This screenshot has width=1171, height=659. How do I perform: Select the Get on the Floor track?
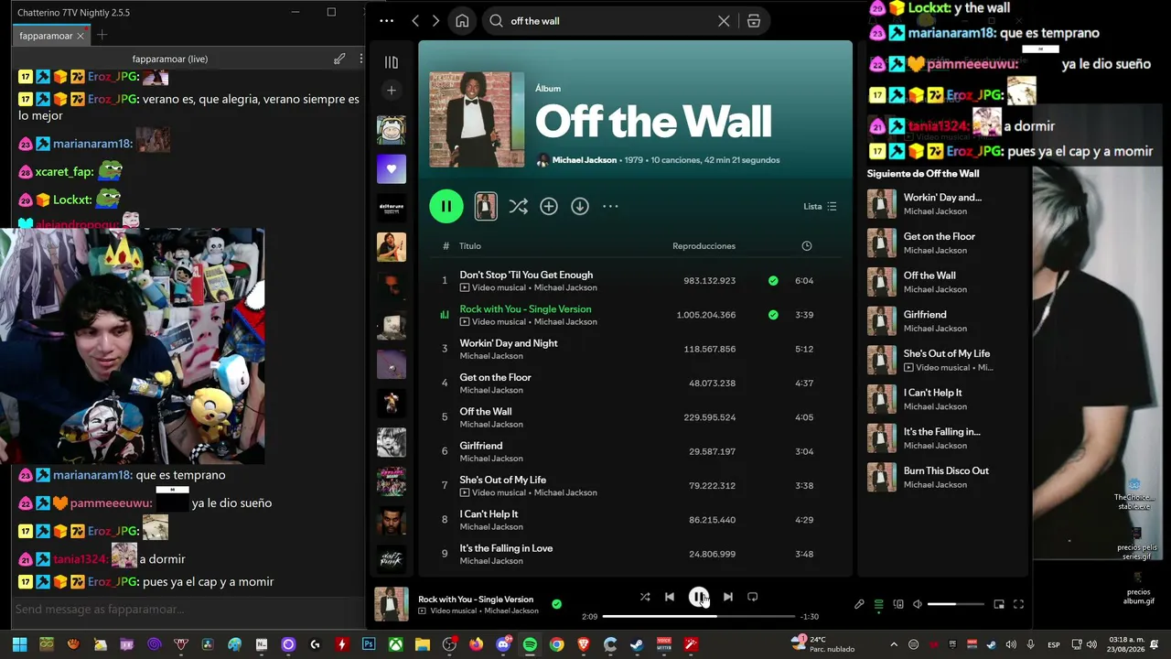pyautogui.click(x=495, y=377)
